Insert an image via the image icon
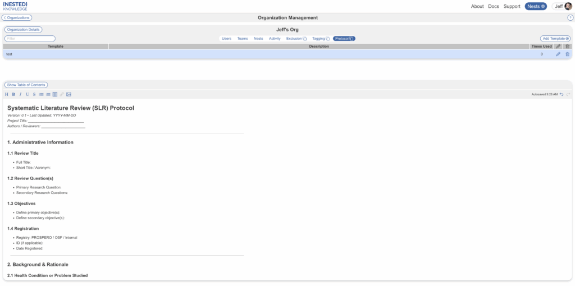Screen dimensions: 575x286 [69, 94]
